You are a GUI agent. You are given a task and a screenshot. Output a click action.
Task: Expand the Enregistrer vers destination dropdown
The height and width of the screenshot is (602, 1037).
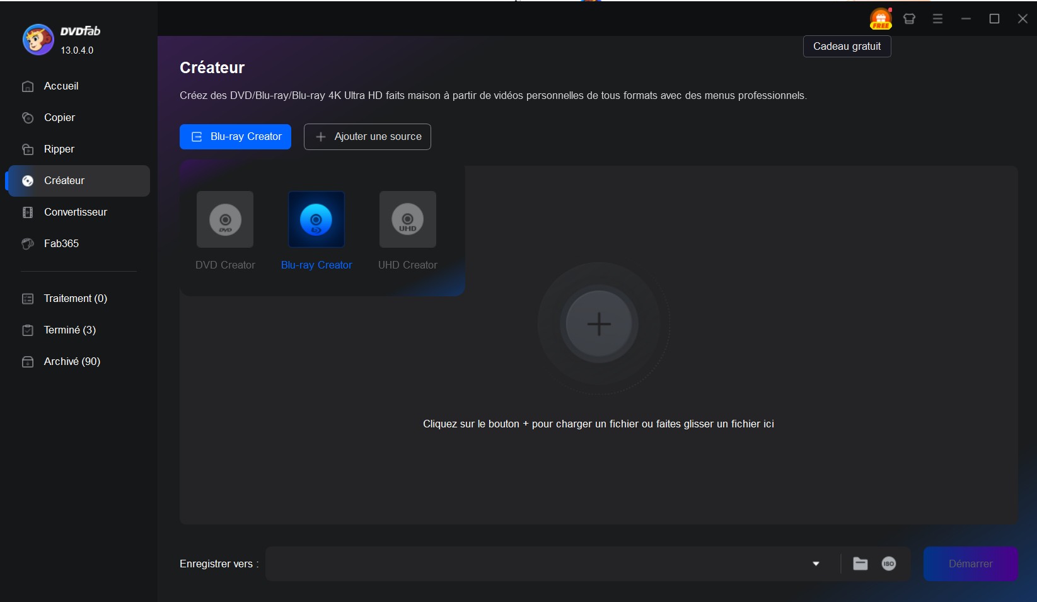pyautogui.click(x=816, y=564)
